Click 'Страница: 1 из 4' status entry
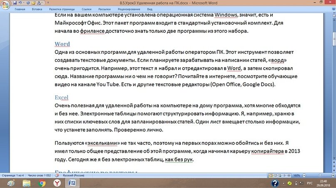This screenshot has width=336, height=188. [x=13, y=176]
